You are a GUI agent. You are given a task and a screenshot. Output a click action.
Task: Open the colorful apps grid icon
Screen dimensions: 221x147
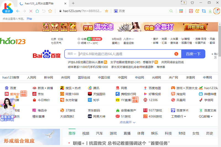(x=181, y=11)
